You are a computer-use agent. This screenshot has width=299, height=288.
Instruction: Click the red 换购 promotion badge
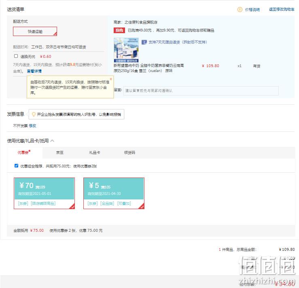coord(119,30)
